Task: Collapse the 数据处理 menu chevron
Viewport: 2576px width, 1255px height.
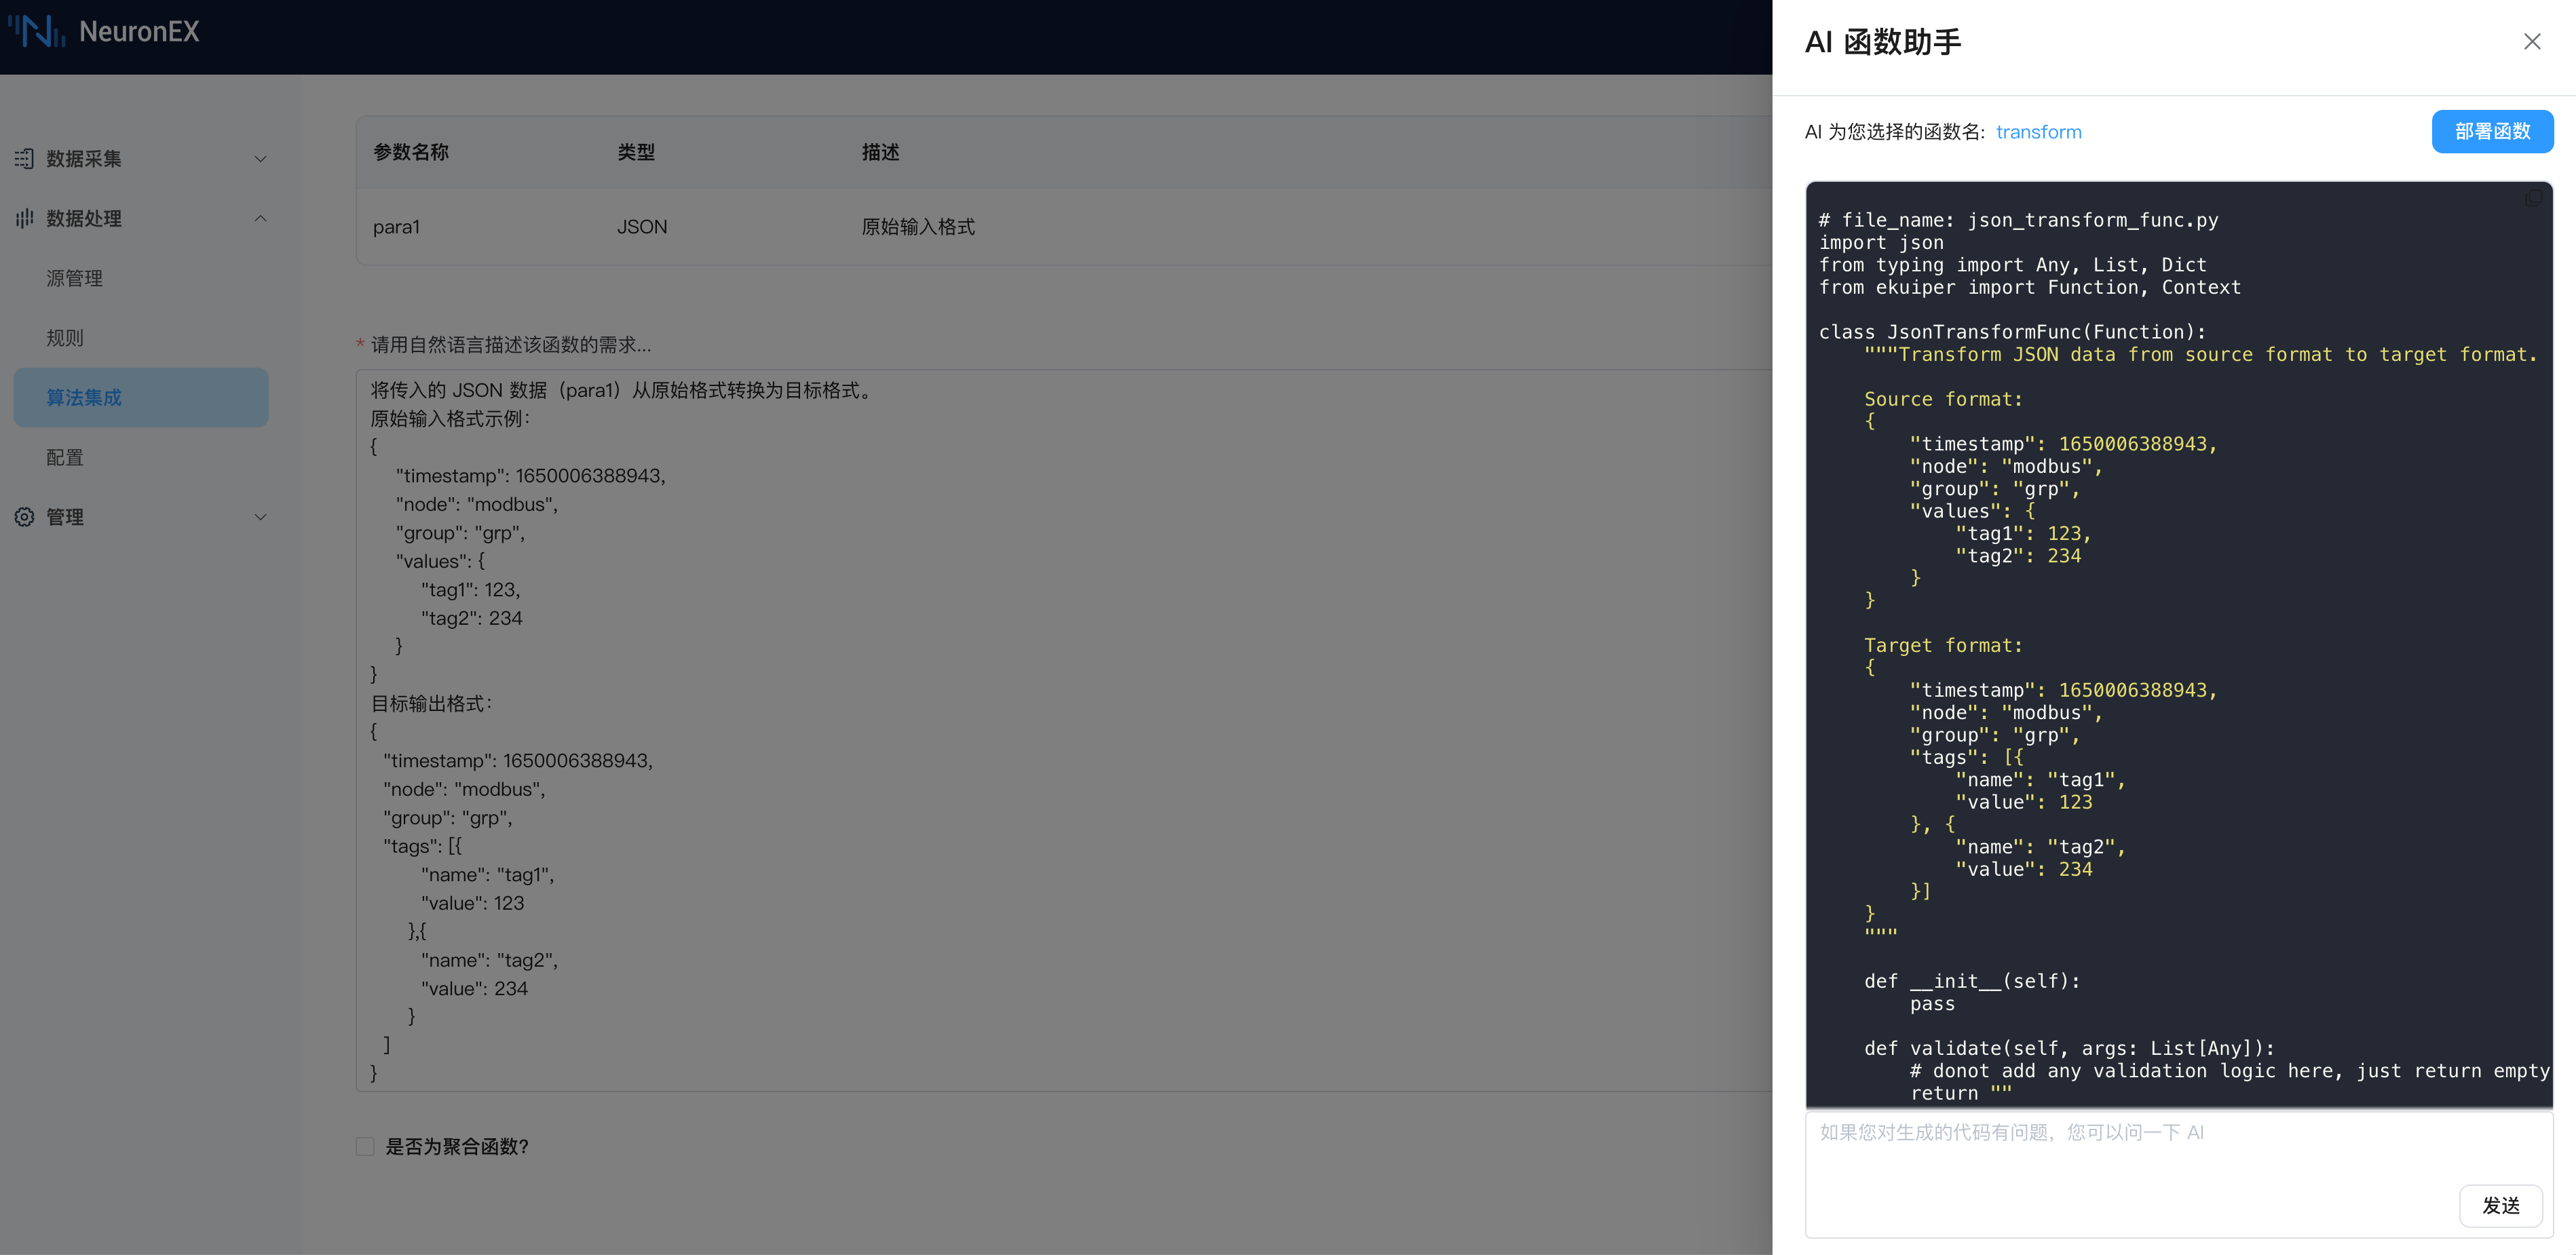Action: 260,218
